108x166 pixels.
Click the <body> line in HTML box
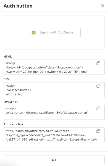pos(11,63)
